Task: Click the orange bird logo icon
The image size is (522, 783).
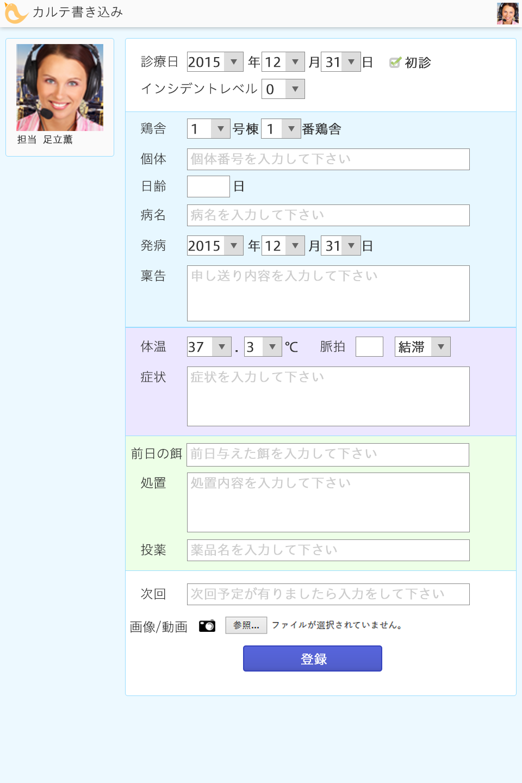Action: (x=15, y=13)
